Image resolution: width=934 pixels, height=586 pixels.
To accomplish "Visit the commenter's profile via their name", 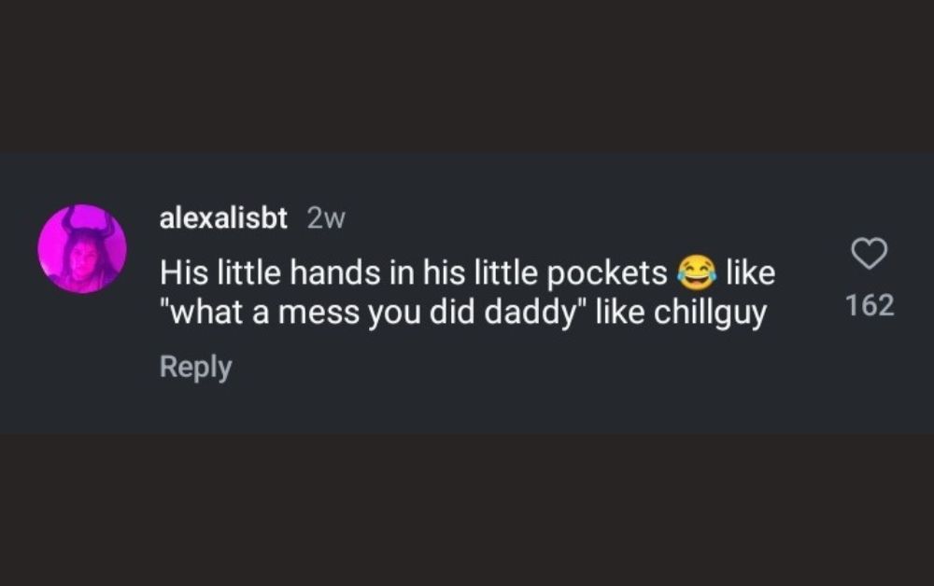I will [x=223, y=218].
